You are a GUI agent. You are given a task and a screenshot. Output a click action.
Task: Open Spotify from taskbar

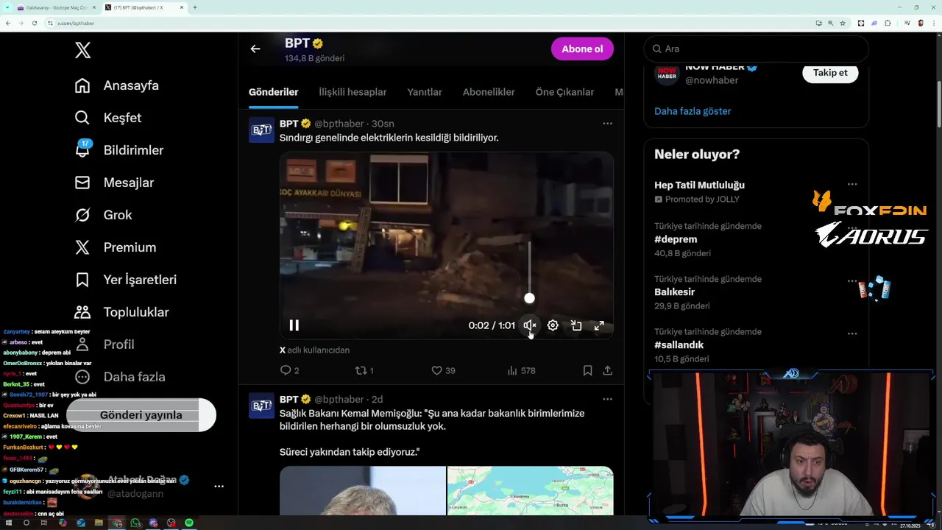pyautogui.click(x=189, y=523)
